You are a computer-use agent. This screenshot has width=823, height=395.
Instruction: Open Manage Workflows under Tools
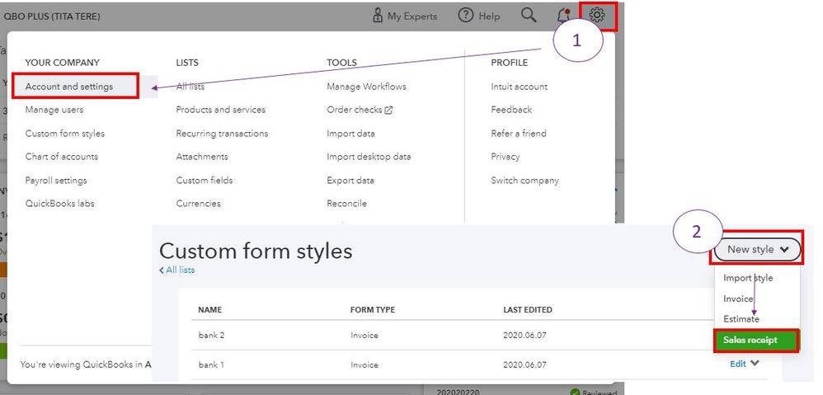[x=366, y=87]
